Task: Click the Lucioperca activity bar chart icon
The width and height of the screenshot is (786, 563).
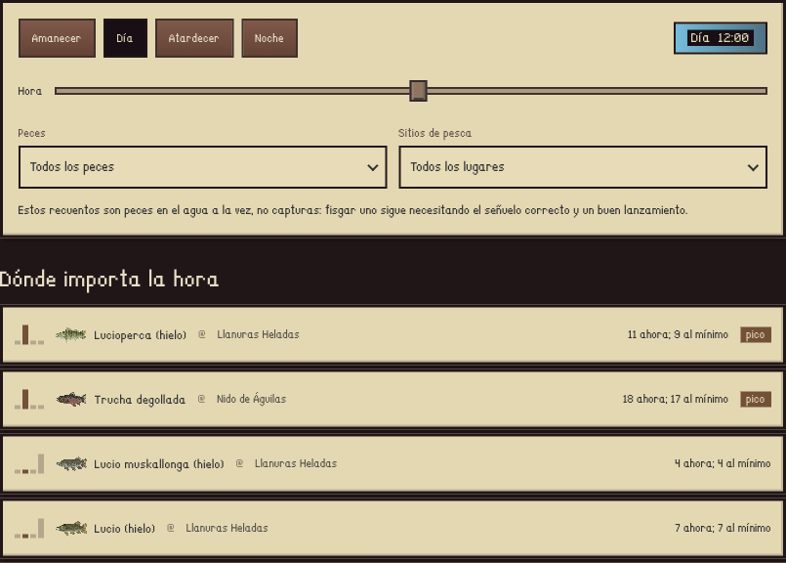Action: (29, 334)
